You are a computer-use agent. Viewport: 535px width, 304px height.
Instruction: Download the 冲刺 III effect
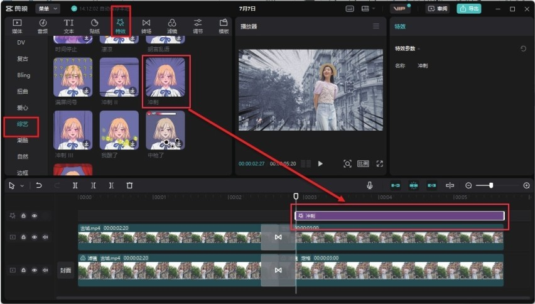pyautogui.click(x=86, y=144)
